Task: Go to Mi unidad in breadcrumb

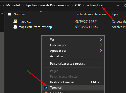Action: coord(13,5)
